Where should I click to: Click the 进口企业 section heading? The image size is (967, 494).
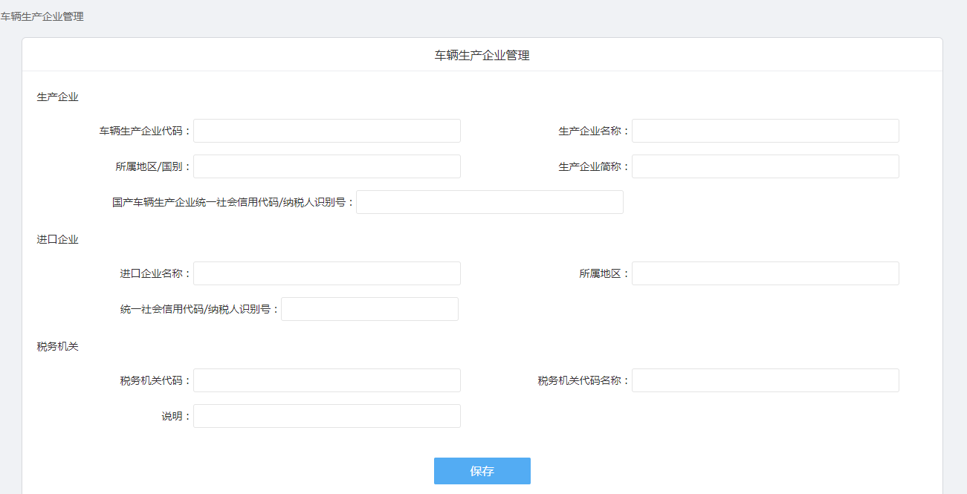click(57, 239)
